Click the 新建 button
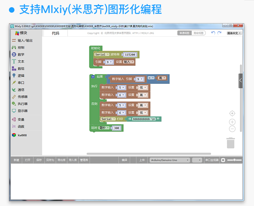The image size is (254, 206). coord(16,160)
